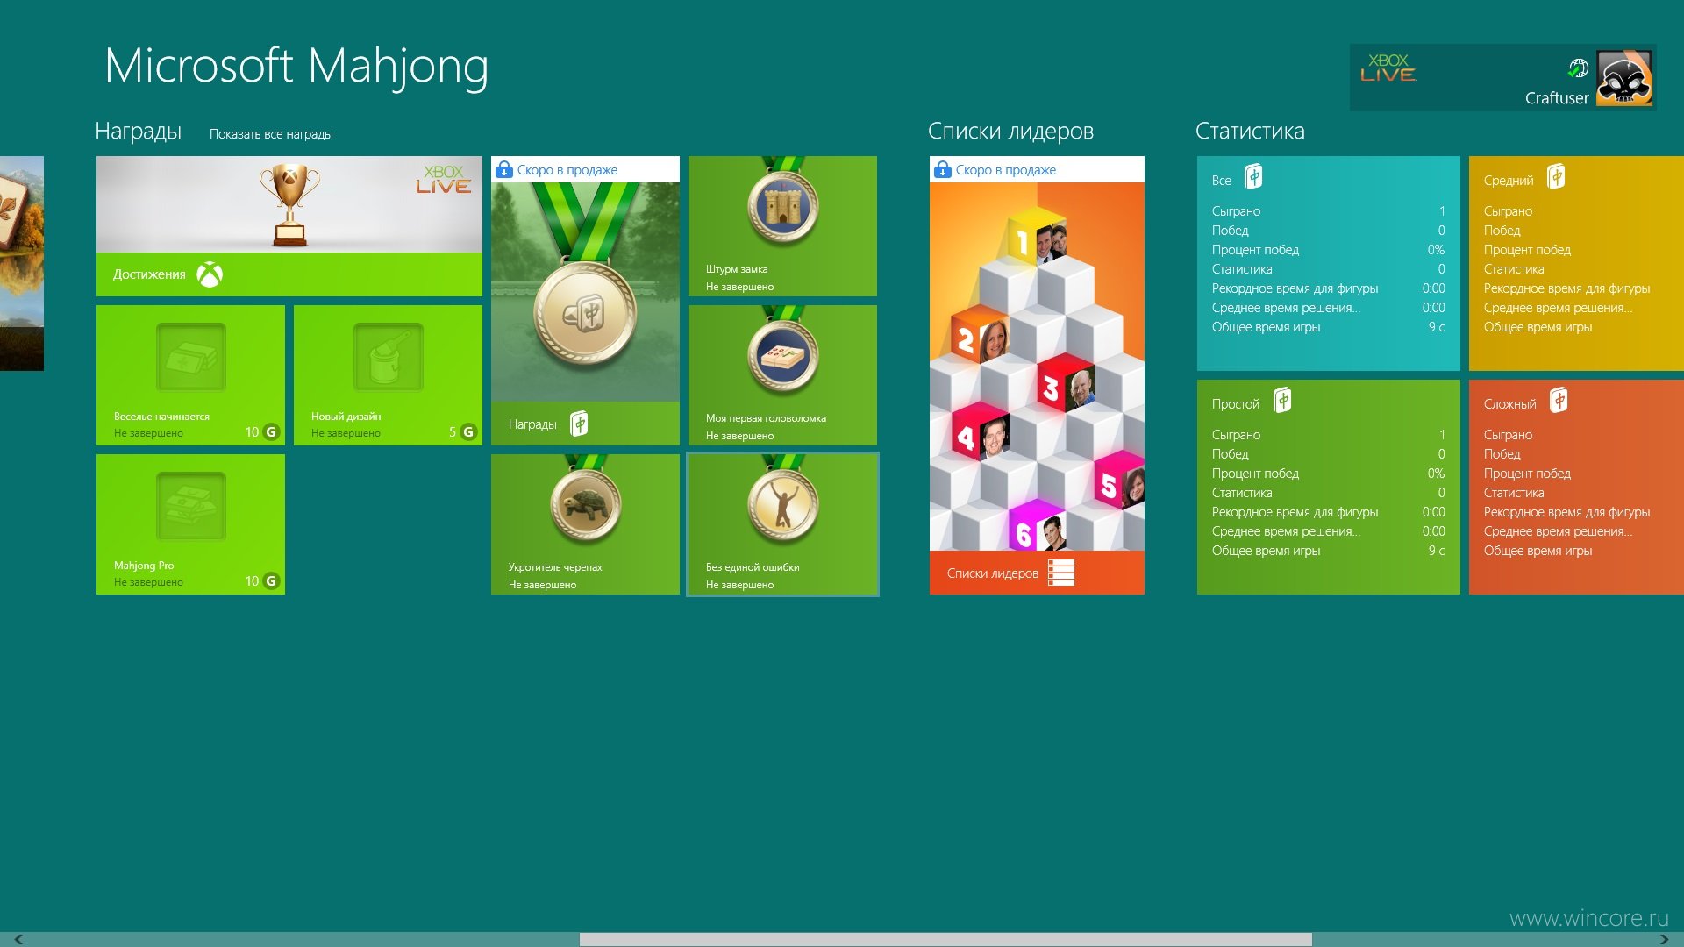Image resolution: width=1684 pixels, height=947 pixels.
Task: Click the mahjong tile icon beside Сложный
Action: (x=1559, y=401)
